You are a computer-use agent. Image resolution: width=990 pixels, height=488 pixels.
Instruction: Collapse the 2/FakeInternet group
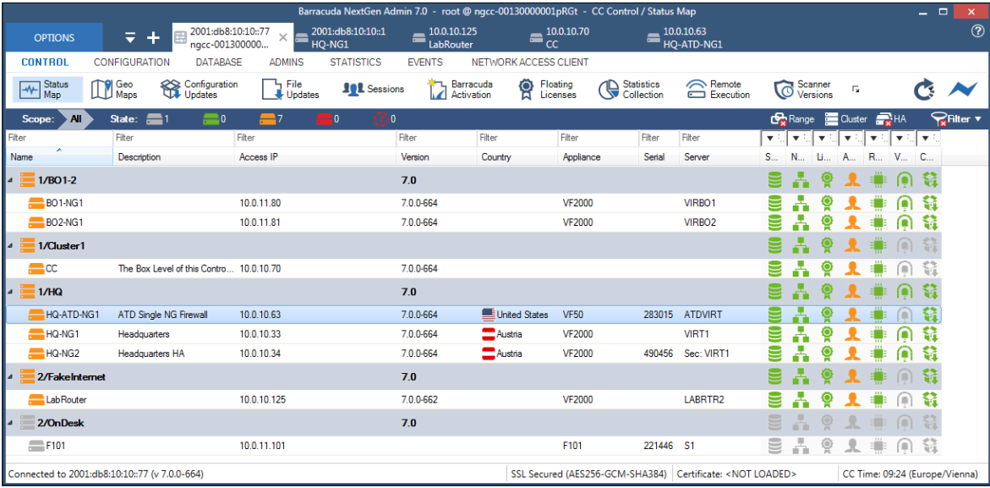(10, 377)
